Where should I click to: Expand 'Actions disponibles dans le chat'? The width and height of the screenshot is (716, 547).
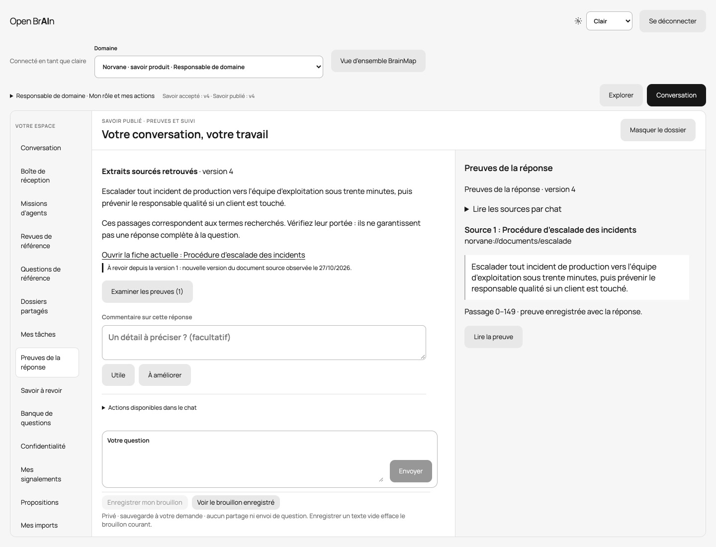(x=149, y=408)
